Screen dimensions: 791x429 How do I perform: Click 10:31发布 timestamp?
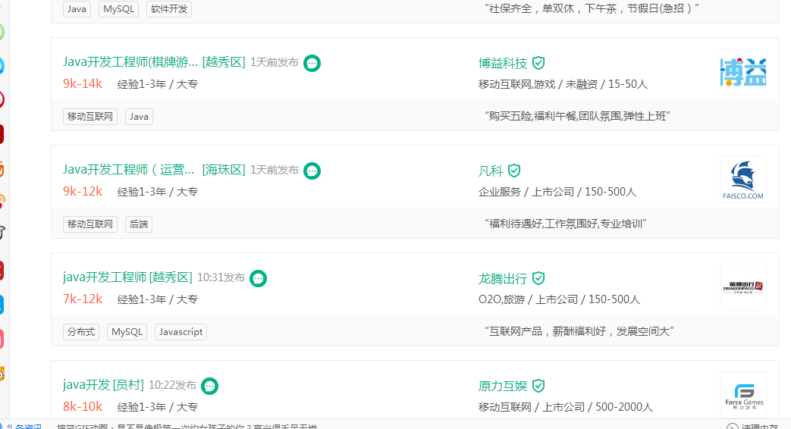[x=221, y=277]
